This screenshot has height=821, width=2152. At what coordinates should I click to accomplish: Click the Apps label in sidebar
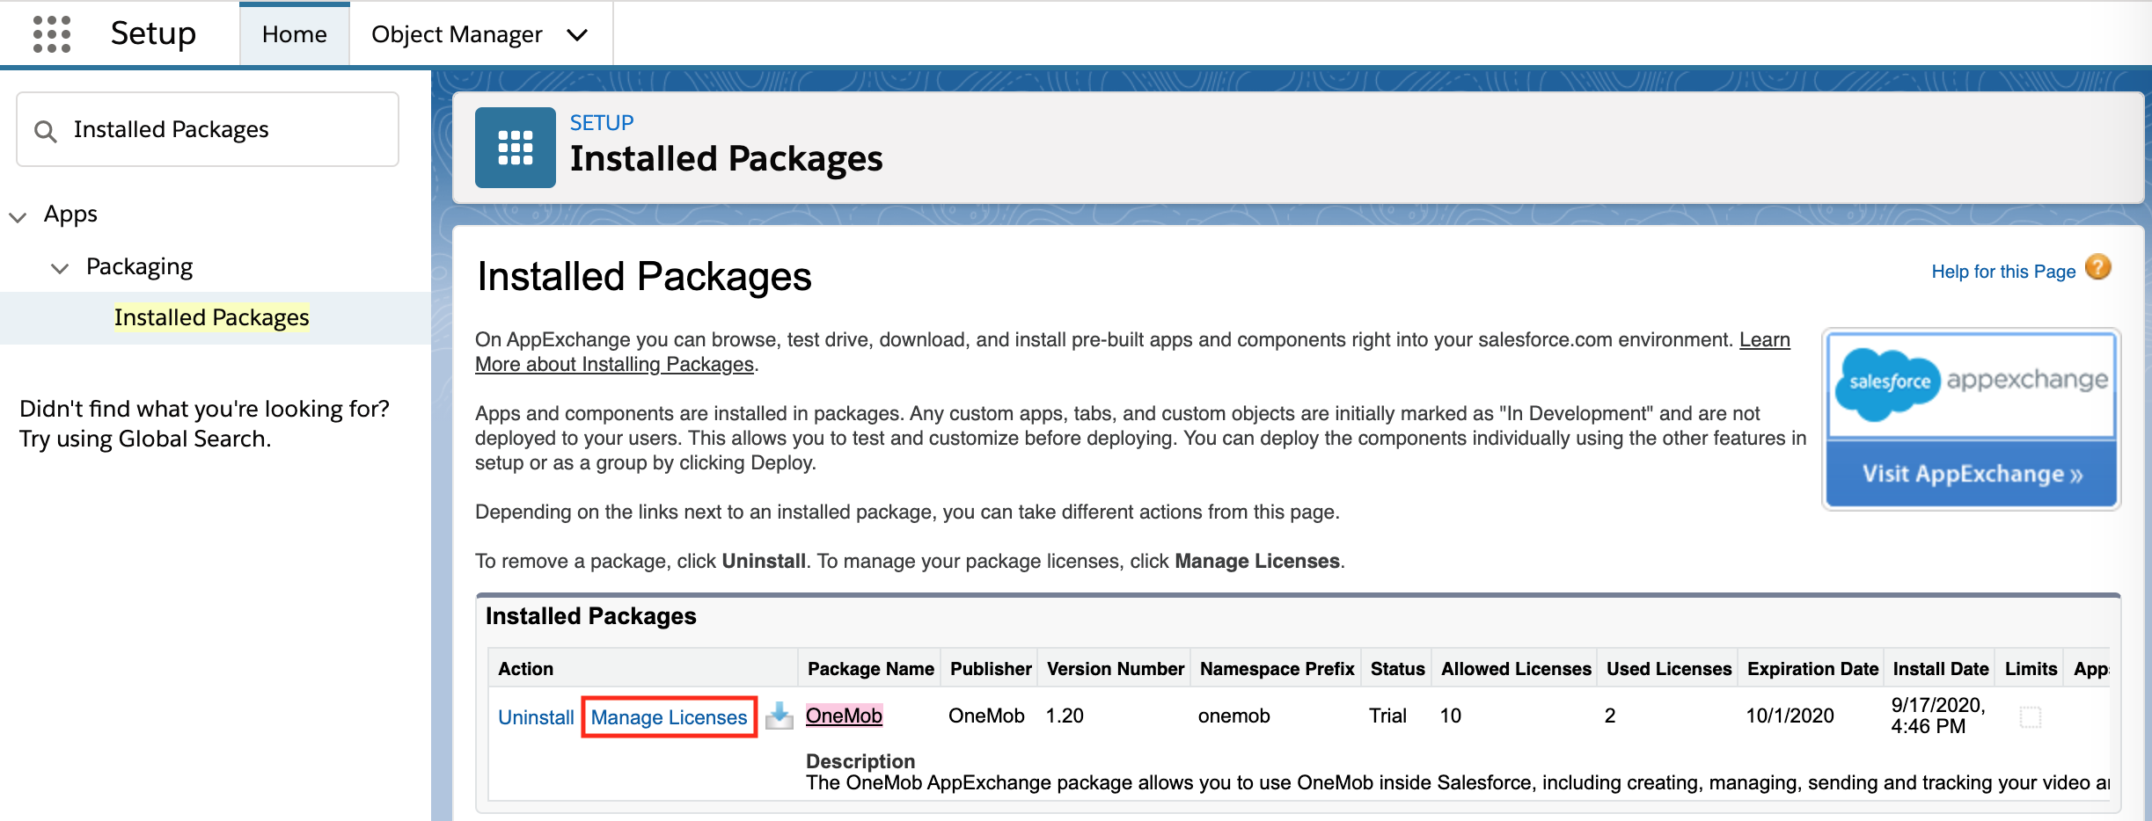70,214
